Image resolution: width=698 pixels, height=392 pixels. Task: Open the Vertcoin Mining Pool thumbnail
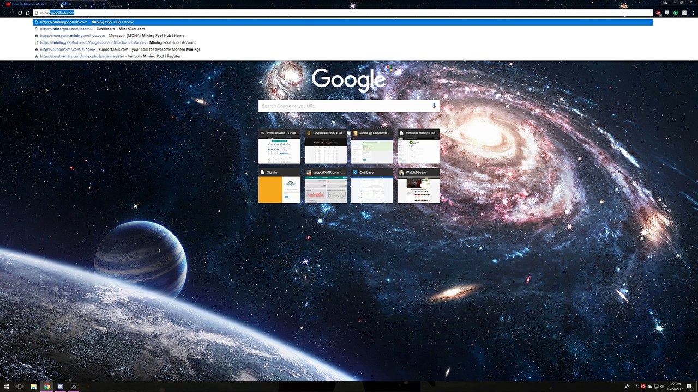coord(418,146)
